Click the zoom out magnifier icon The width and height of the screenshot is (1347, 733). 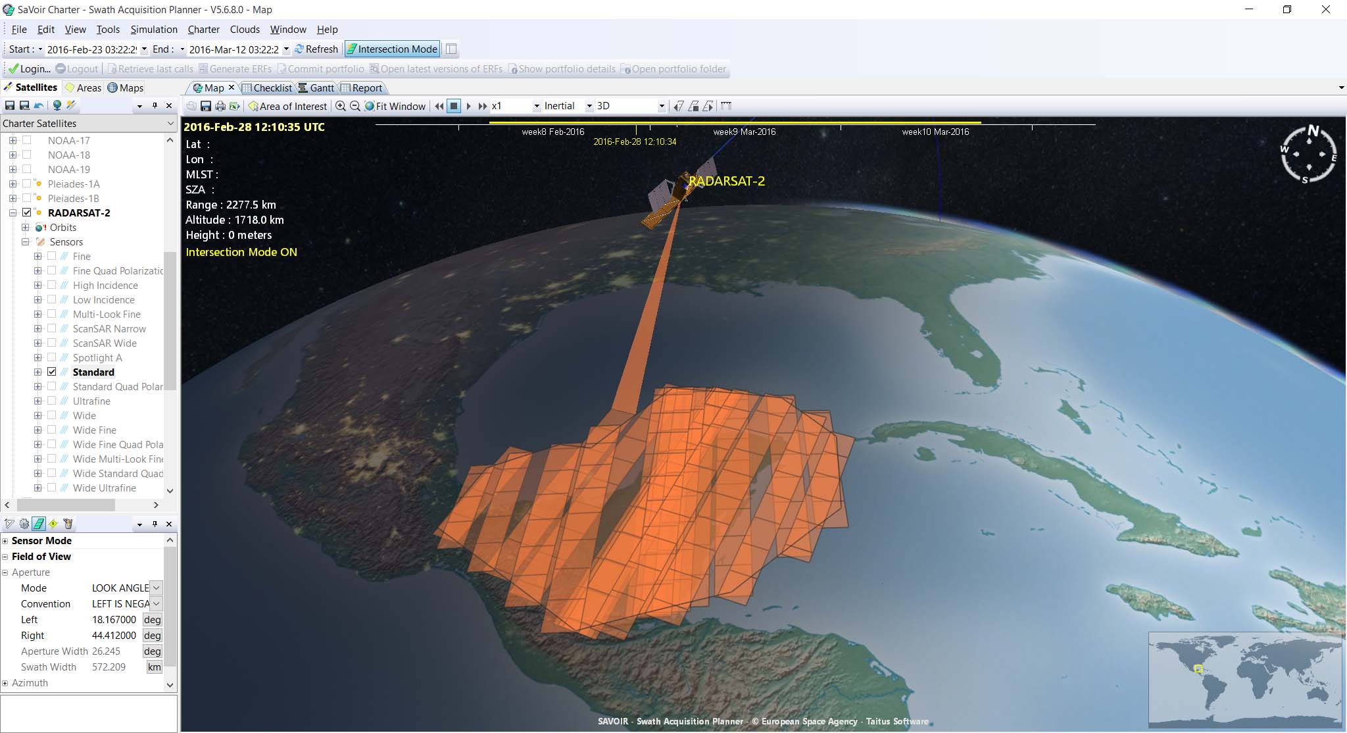[x=355, y=106]
